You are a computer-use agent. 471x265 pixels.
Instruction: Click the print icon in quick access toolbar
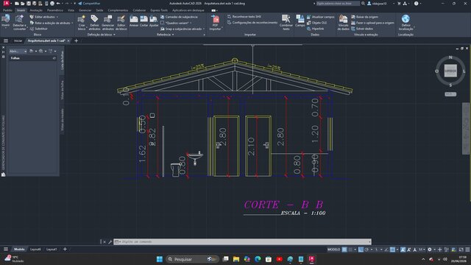click(x=52, y=3)
